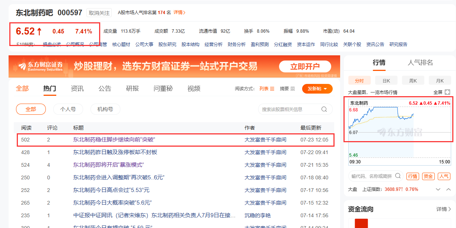Switch to the 全部 posts tab
456x228 pixels.
pyautogui.click(x=22, y=88)
